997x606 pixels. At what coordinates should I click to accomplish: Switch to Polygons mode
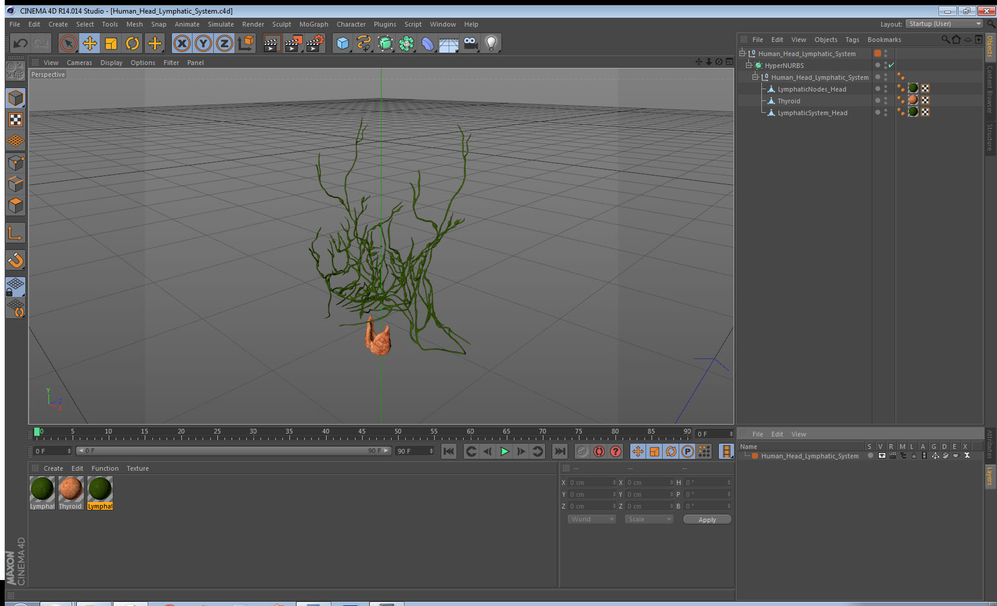[x=15, y=205]
